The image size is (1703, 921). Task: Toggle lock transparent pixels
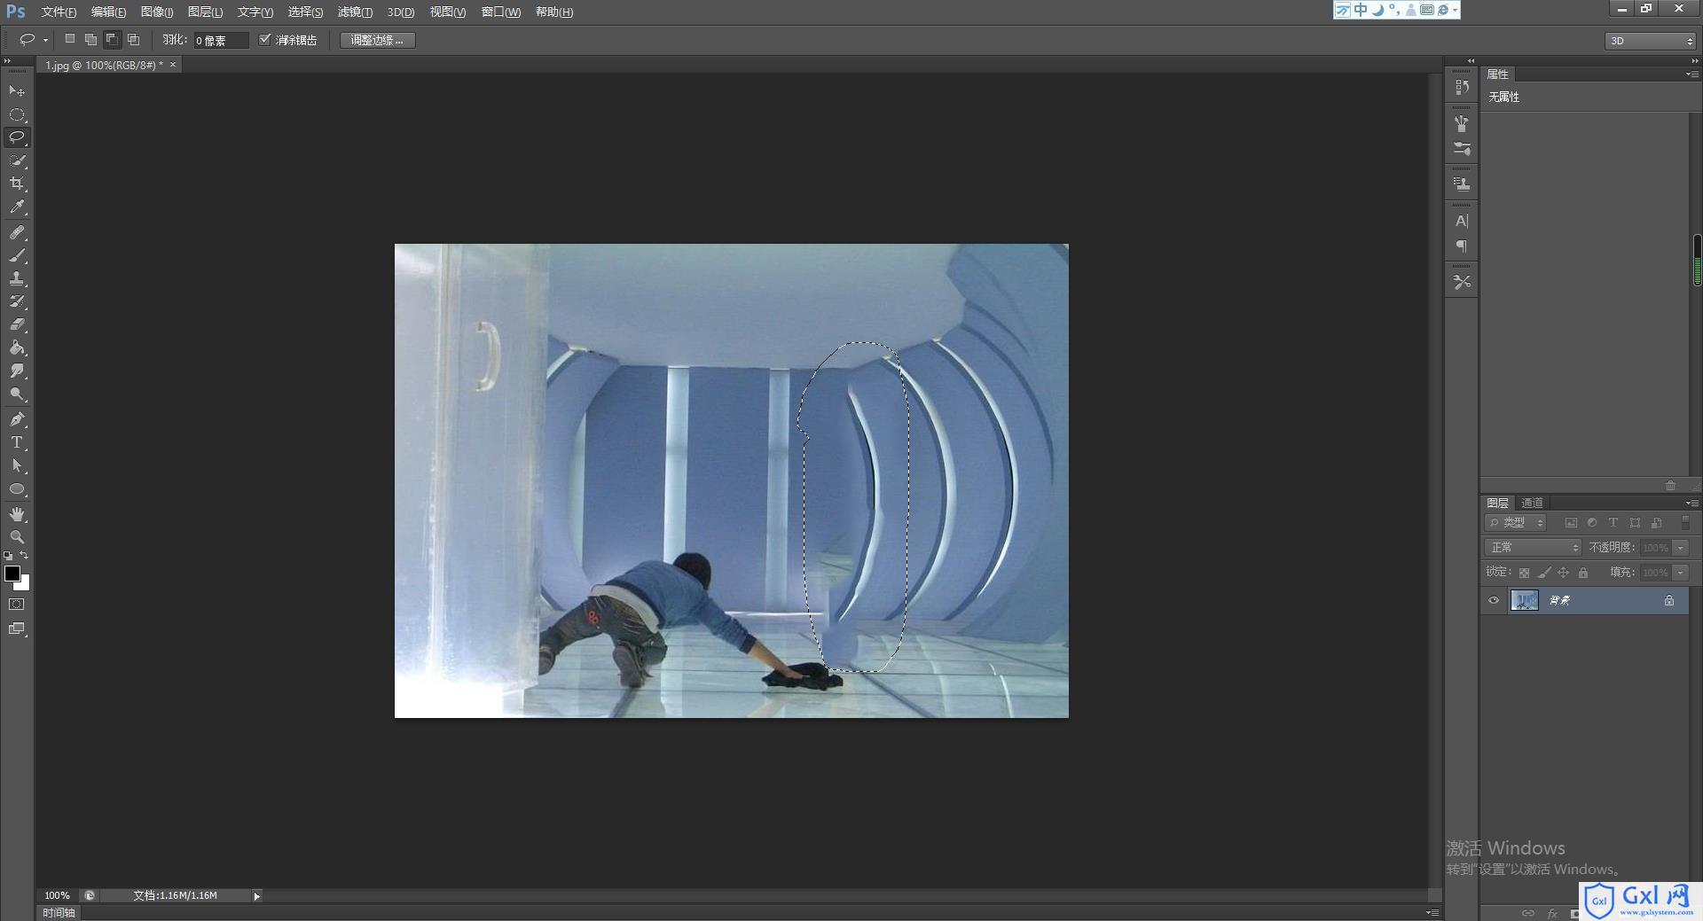[1524, 573]
